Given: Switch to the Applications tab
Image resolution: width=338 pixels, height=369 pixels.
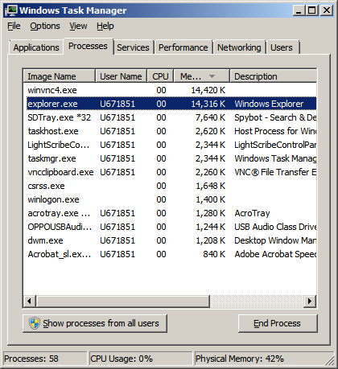Looking at the screenshot, I should (36, 47).
